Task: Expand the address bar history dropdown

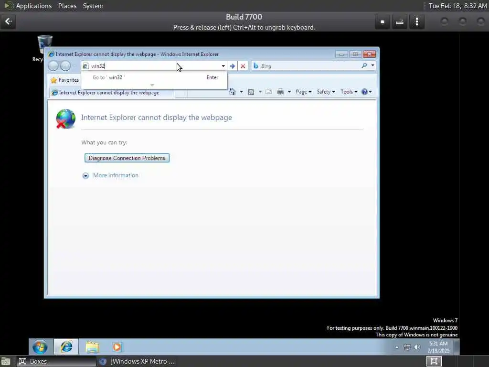Action: pos(223,66)
